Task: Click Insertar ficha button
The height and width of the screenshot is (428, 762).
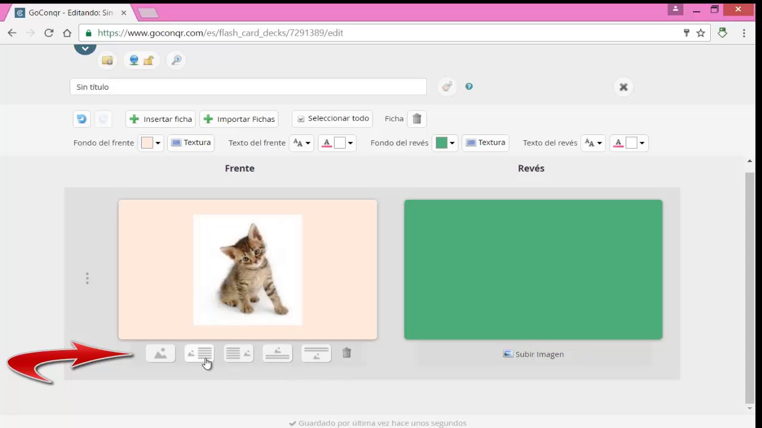Action: pyautogui.click(x=161, y=119)
